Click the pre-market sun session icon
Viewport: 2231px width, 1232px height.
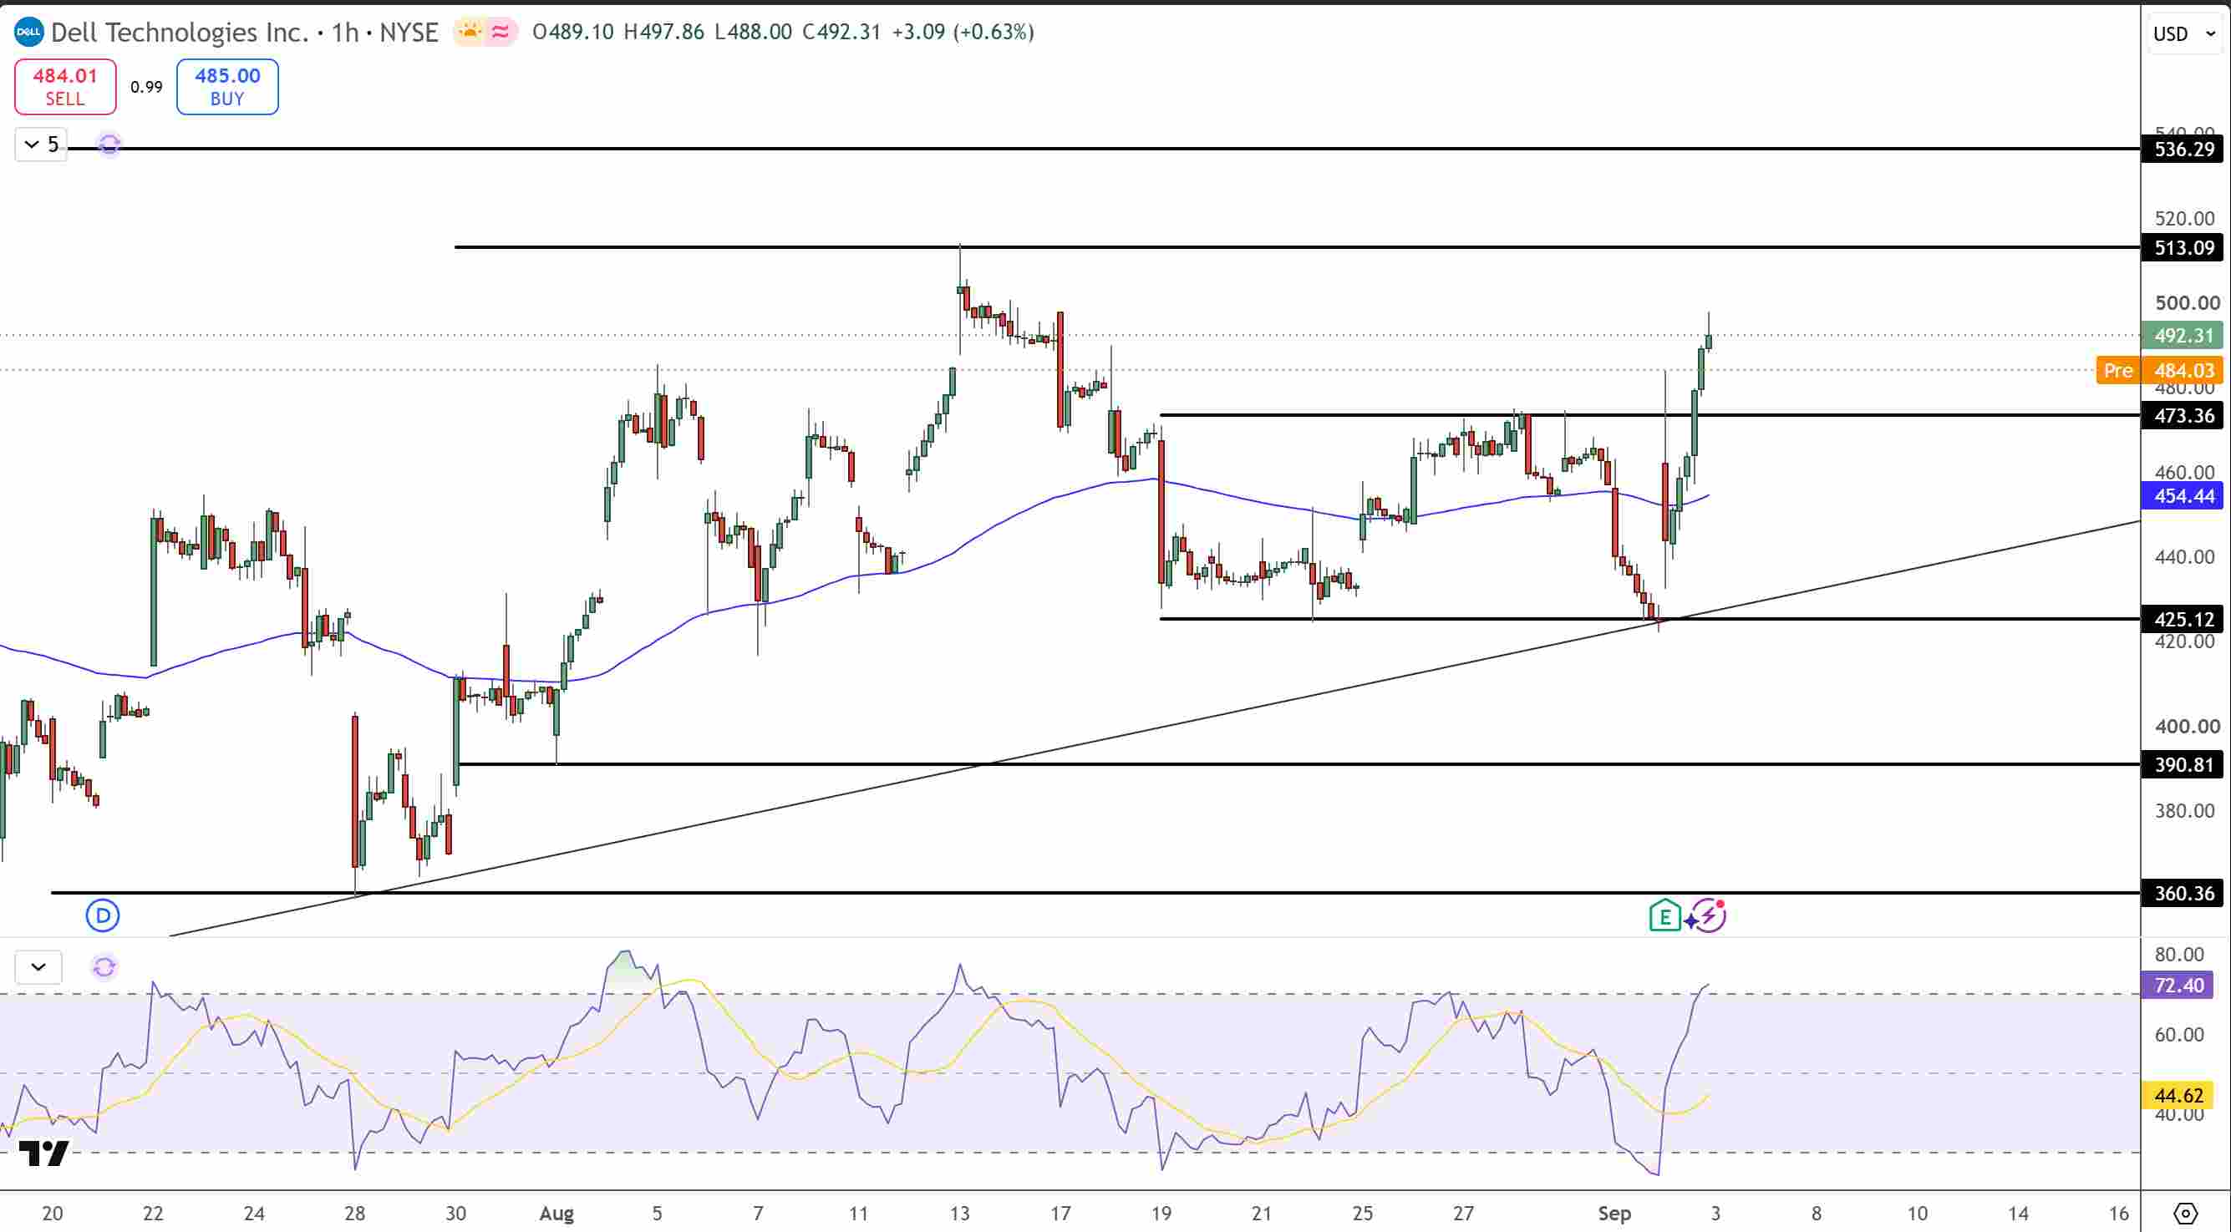(x=470, y=32)
